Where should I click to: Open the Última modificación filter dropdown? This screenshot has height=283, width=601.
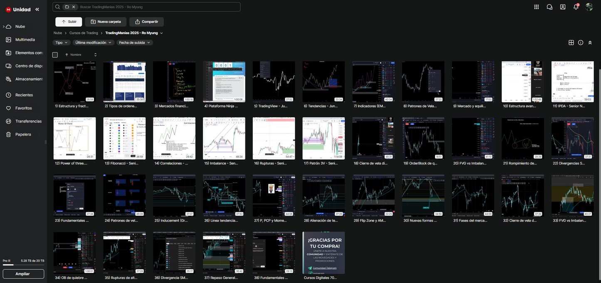pos(94,42)
